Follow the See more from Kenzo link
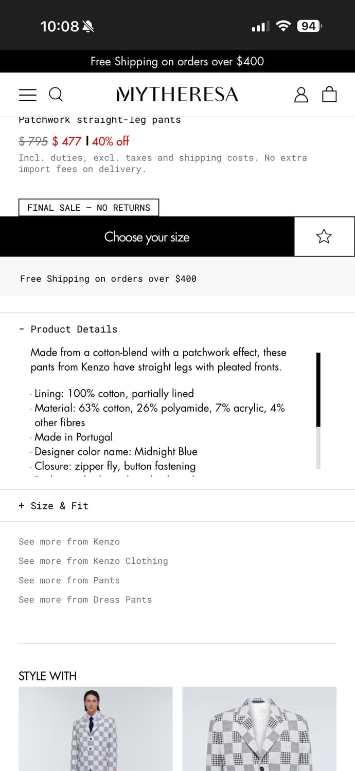Screen dimensions: 355x771 (69, 542)
